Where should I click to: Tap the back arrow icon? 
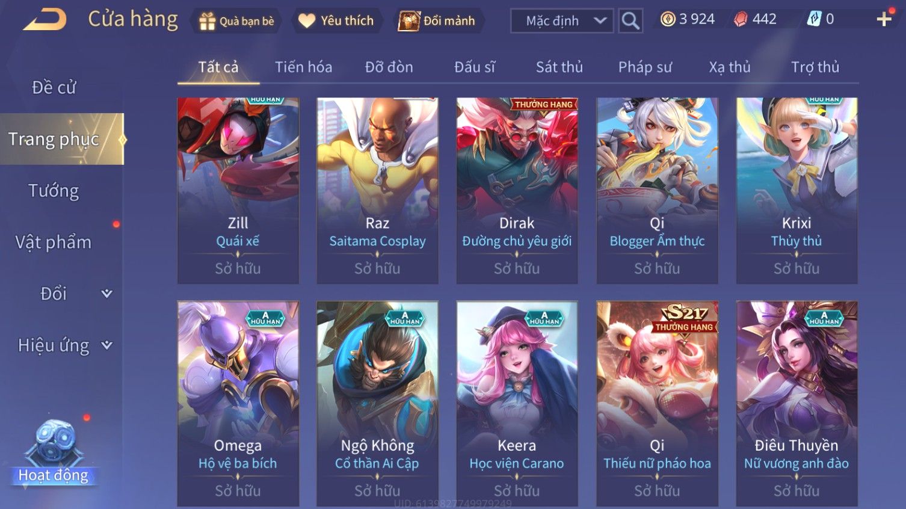pos(45,20)
